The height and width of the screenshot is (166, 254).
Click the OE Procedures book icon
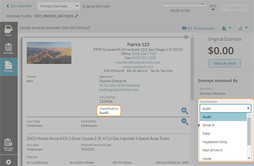[x=184, y=28]
